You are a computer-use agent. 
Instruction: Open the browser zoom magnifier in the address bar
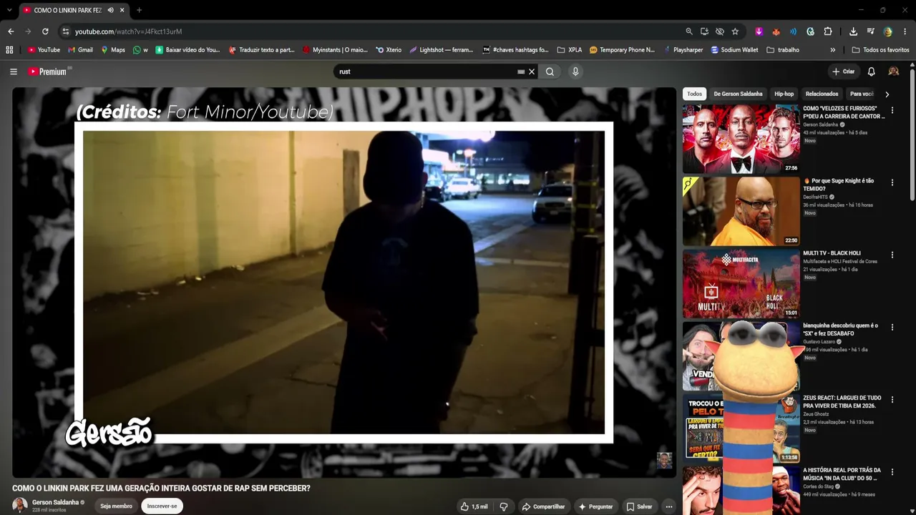689,31
